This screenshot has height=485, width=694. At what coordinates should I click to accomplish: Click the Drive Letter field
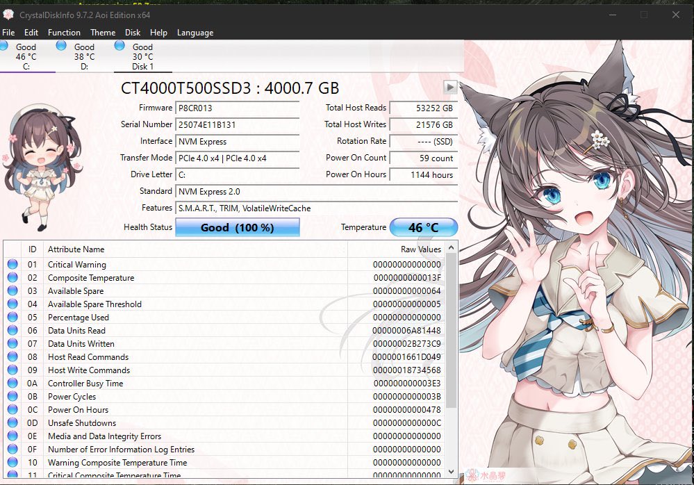click(237, 175)
